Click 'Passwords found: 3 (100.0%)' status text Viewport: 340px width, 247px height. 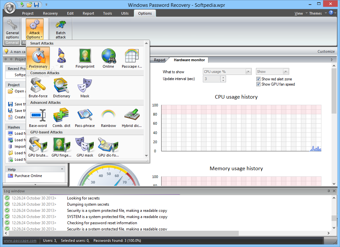117,240
